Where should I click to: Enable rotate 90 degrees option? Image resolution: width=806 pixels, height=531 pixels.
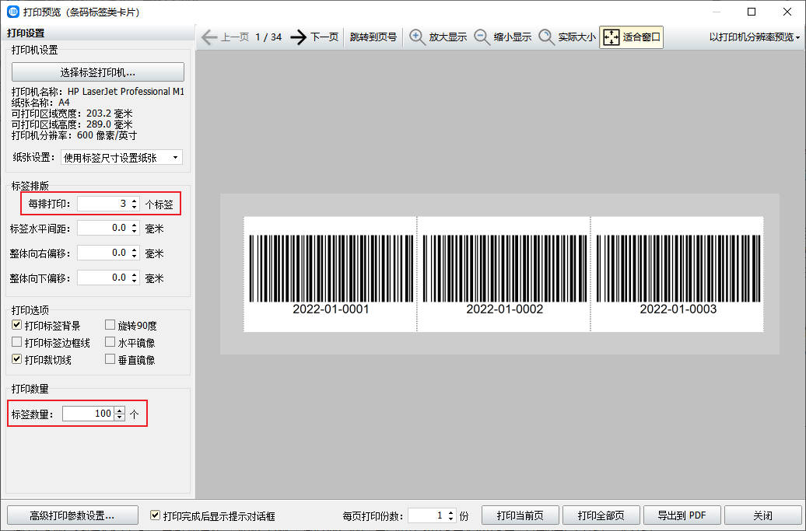110,325
